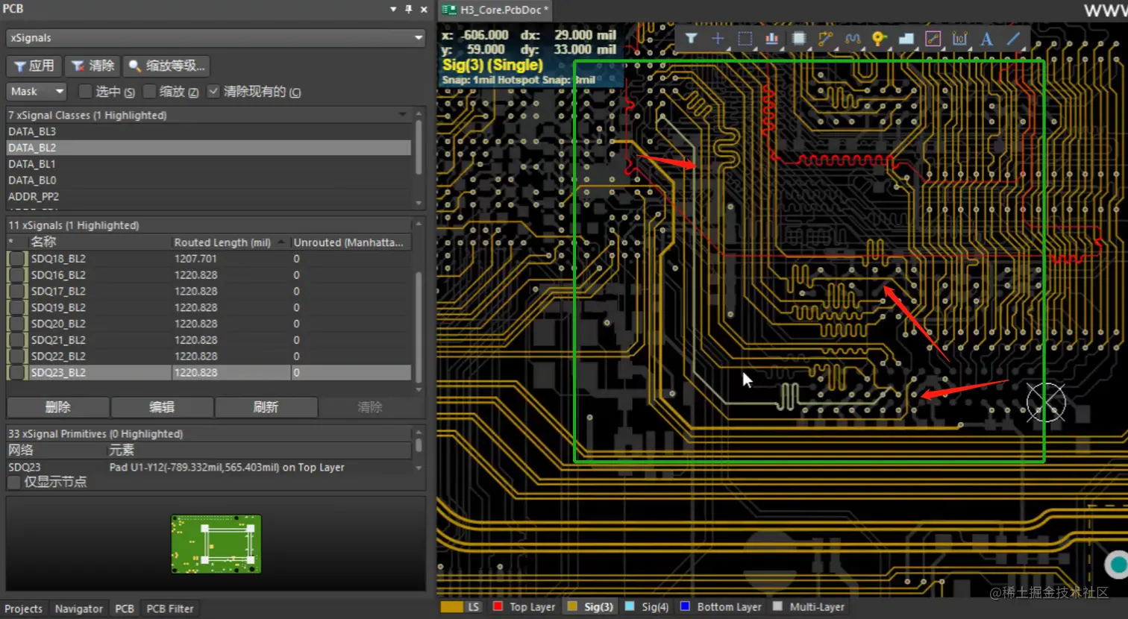Select the interactive routing tool

point(825,39)
